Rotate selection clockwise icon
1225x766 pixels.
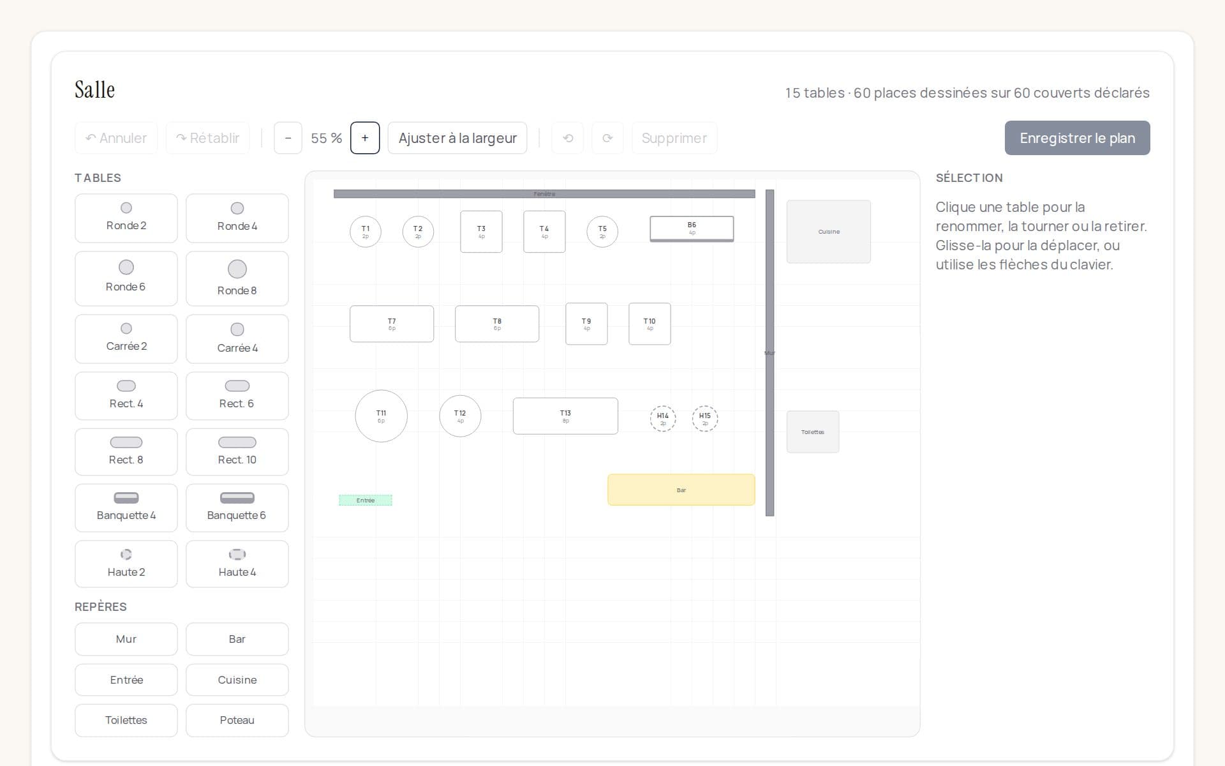pos(607,138)
